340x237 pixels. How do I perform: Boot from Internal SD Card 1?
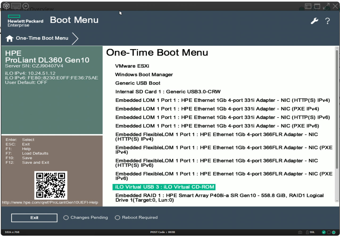pyautogui.click(x=168, y=92)
